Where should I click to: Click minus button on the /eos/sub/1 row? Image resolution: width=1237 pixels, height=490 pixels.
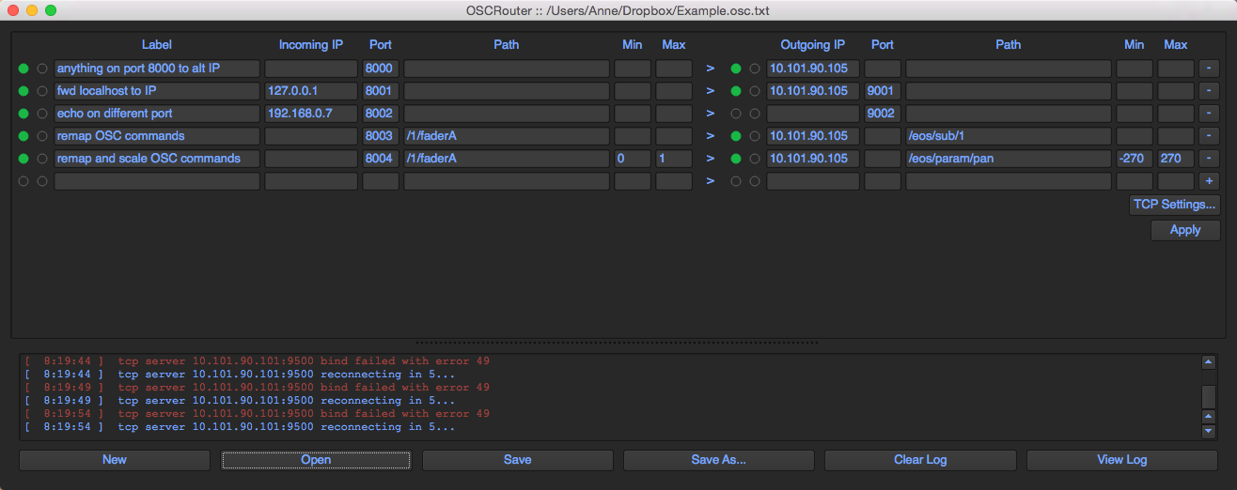click(1208, 136)
